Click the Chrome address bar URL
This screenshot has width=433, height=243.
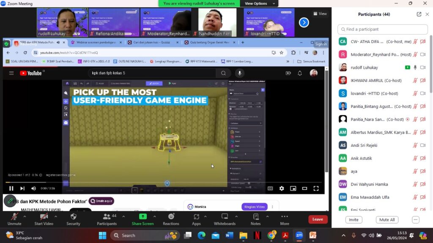pyautogui.click(x=69, y=53)
